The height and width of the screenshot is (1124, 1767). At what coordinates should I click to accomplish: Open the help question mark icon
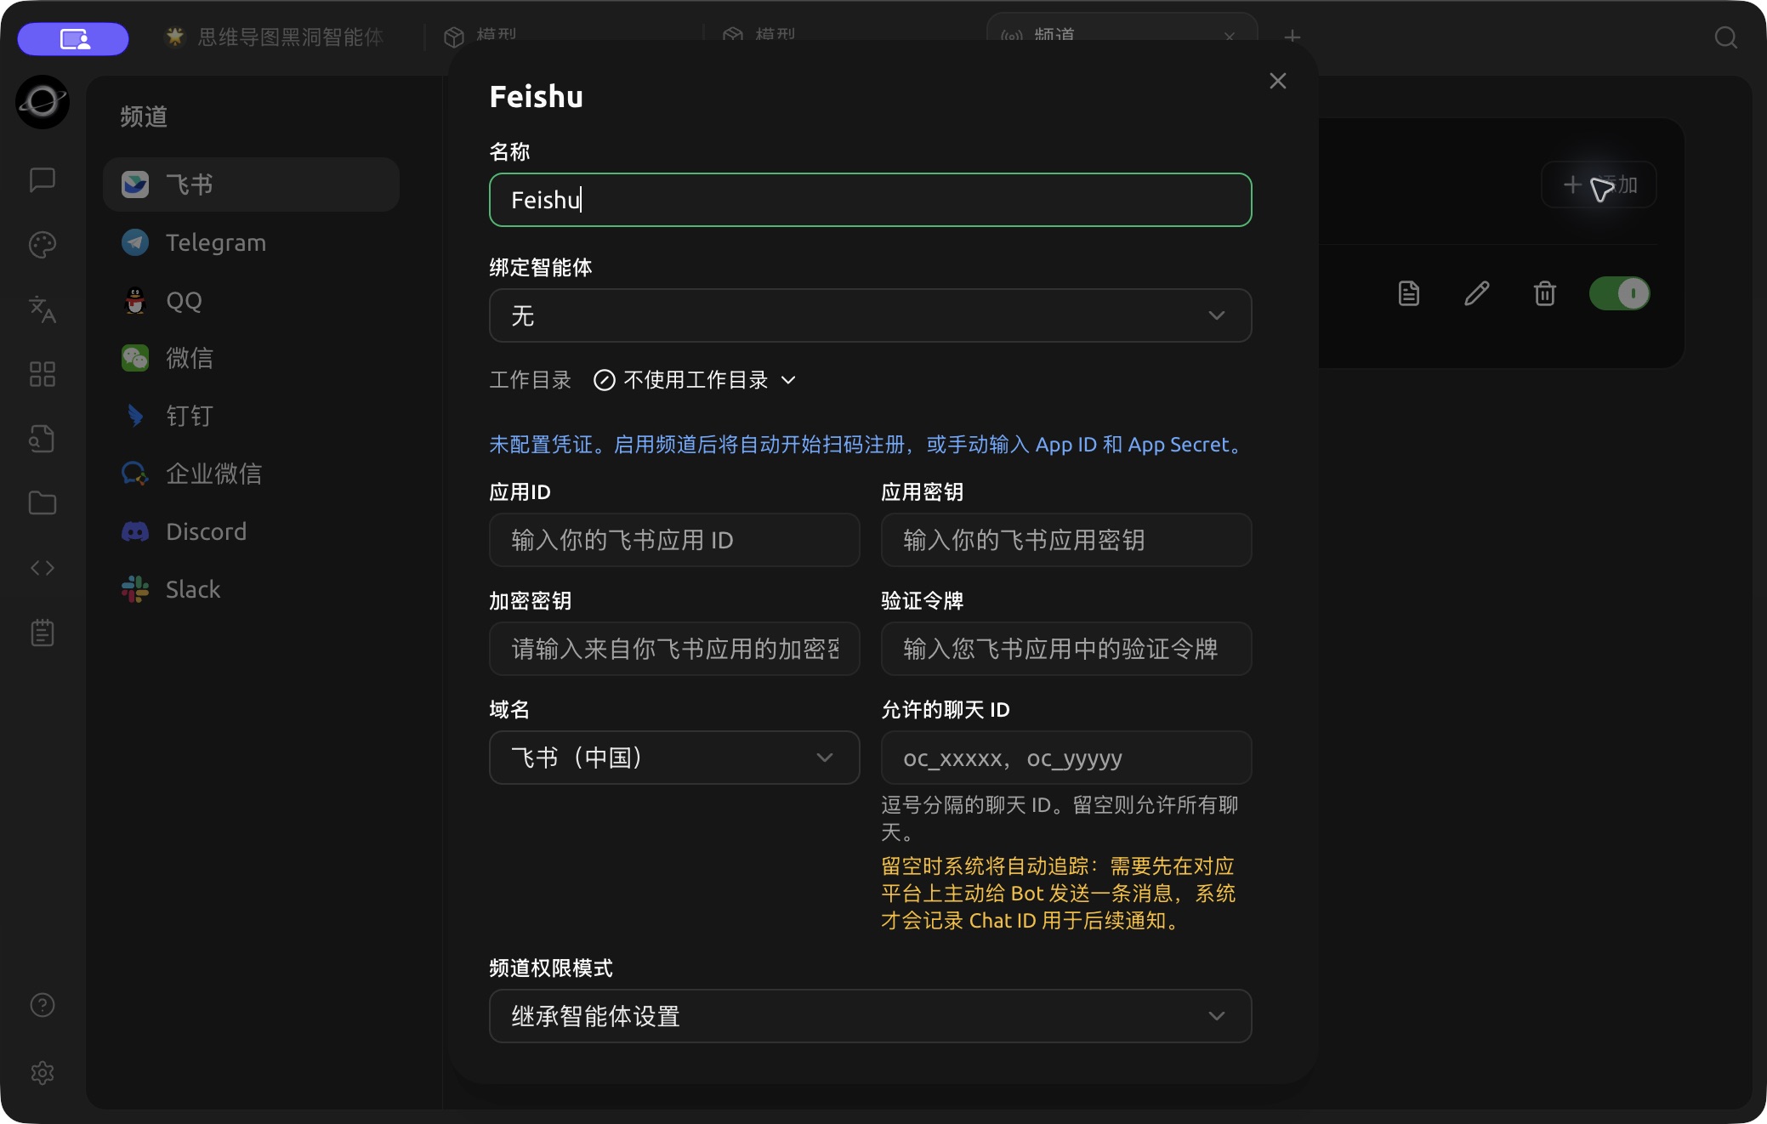tap(43, 1005)
